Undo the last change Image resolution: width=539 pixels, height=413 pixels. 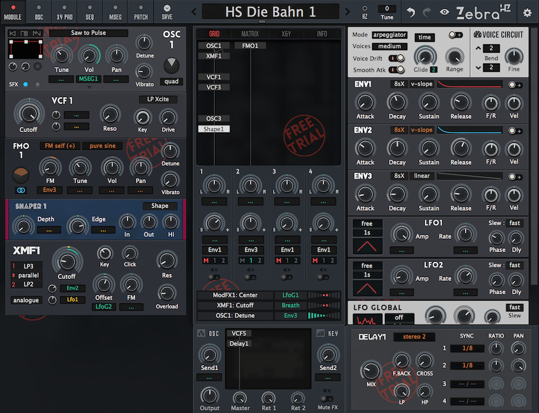pos(411,12)
